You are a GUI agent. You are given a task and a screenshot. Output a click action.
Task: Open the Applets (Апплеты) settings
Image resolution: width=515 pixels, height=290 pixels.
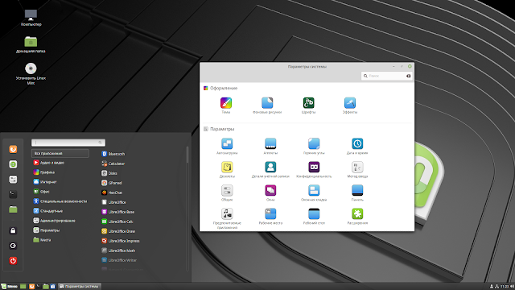pyautogui.click(x=270, y=146)
